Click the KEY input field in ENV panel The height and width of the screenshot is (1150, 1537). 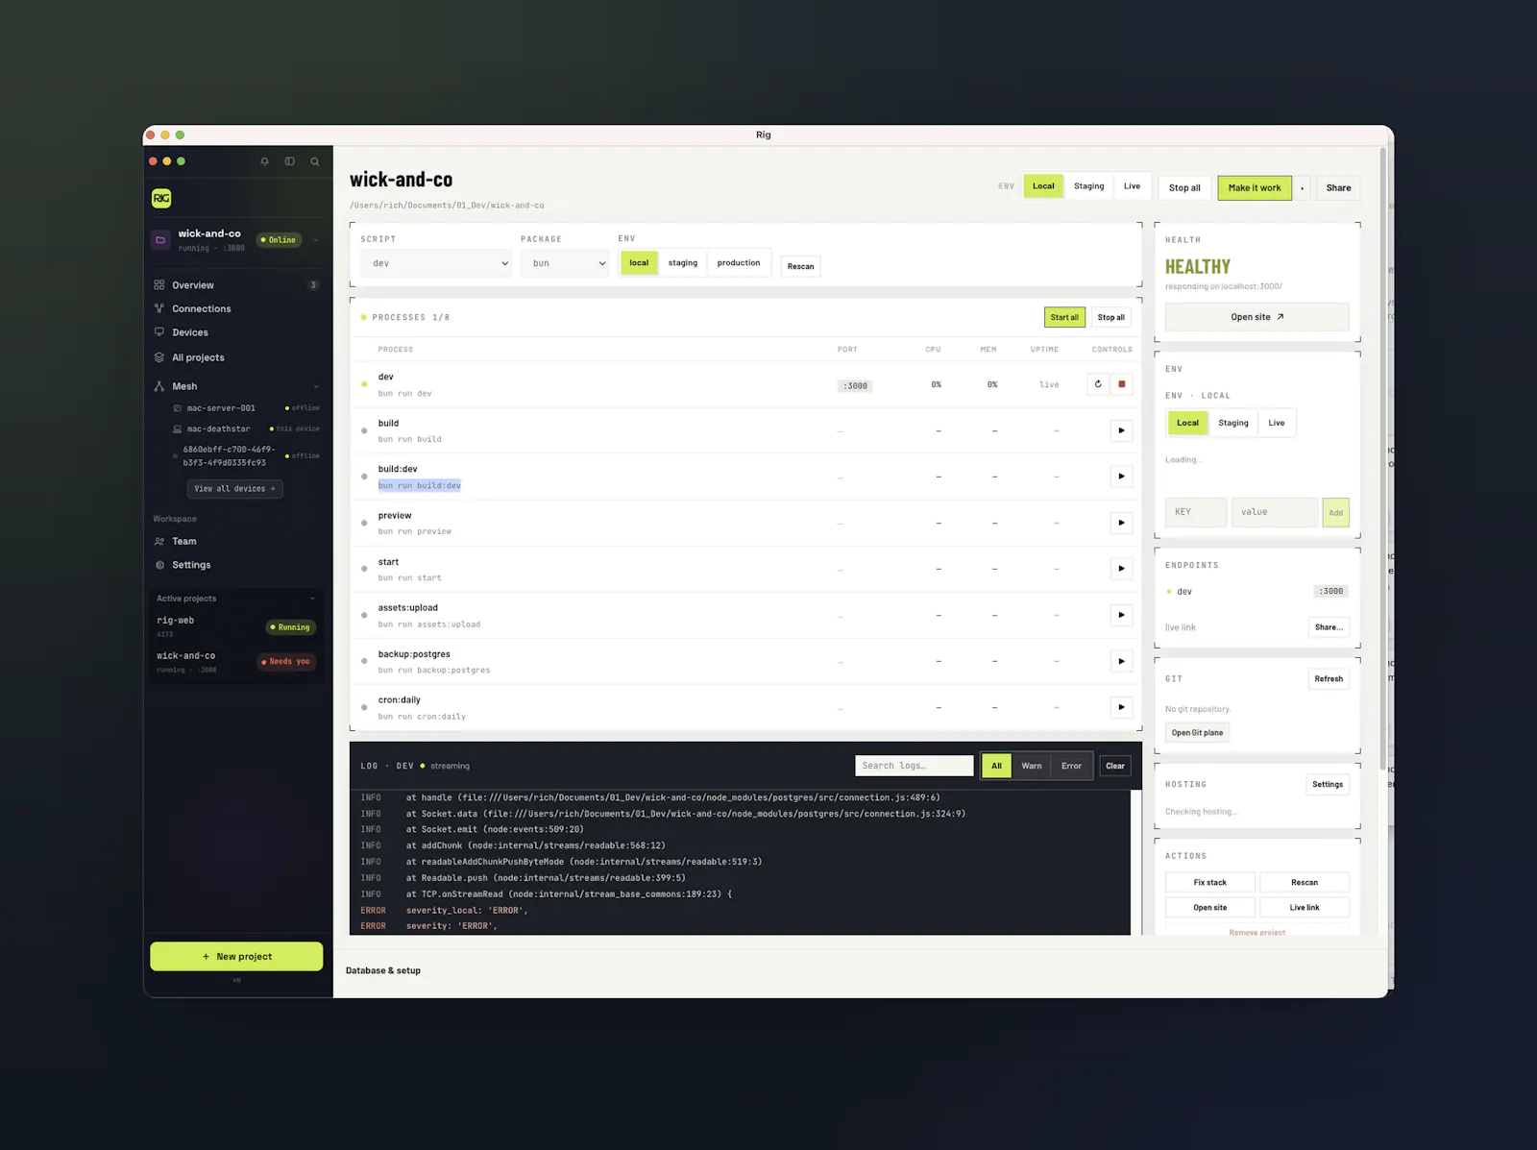pyautogui.click(x=1196, y=512)
